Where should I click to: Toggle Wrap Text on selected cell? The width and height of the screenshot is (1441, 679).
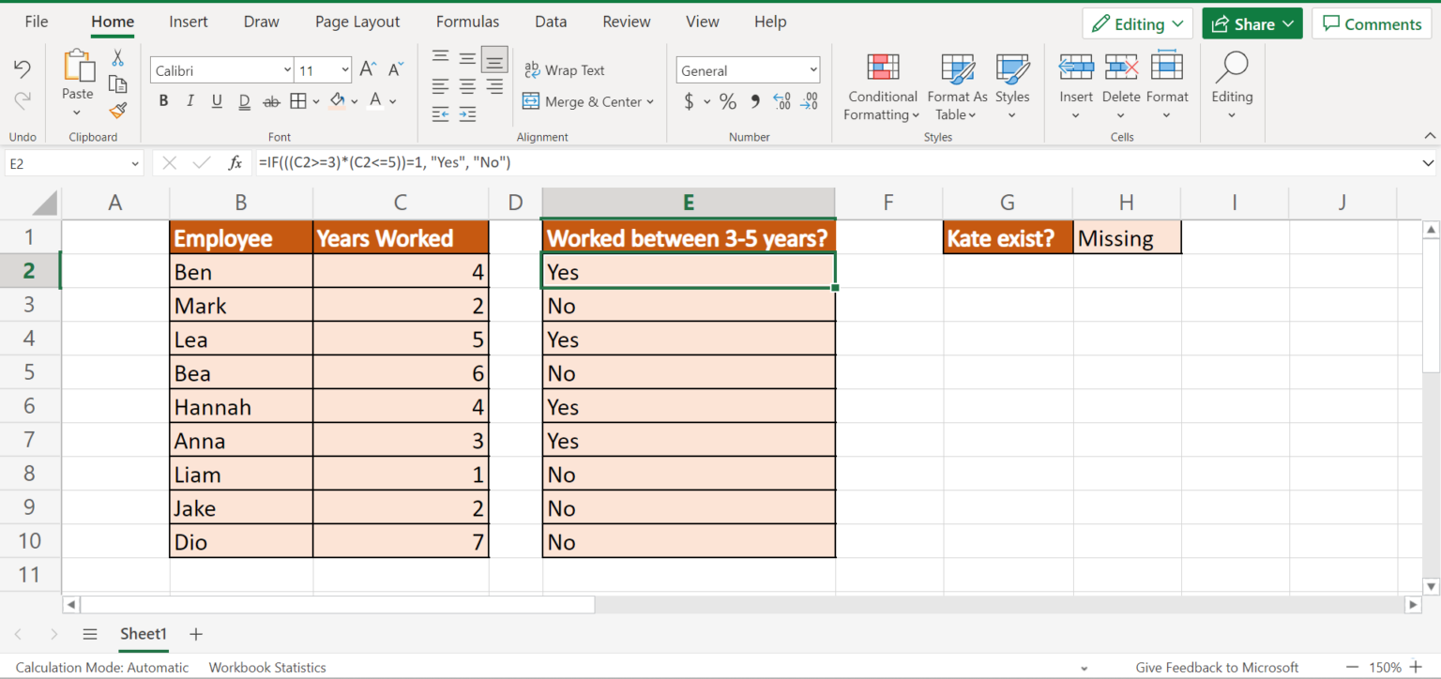564,70
